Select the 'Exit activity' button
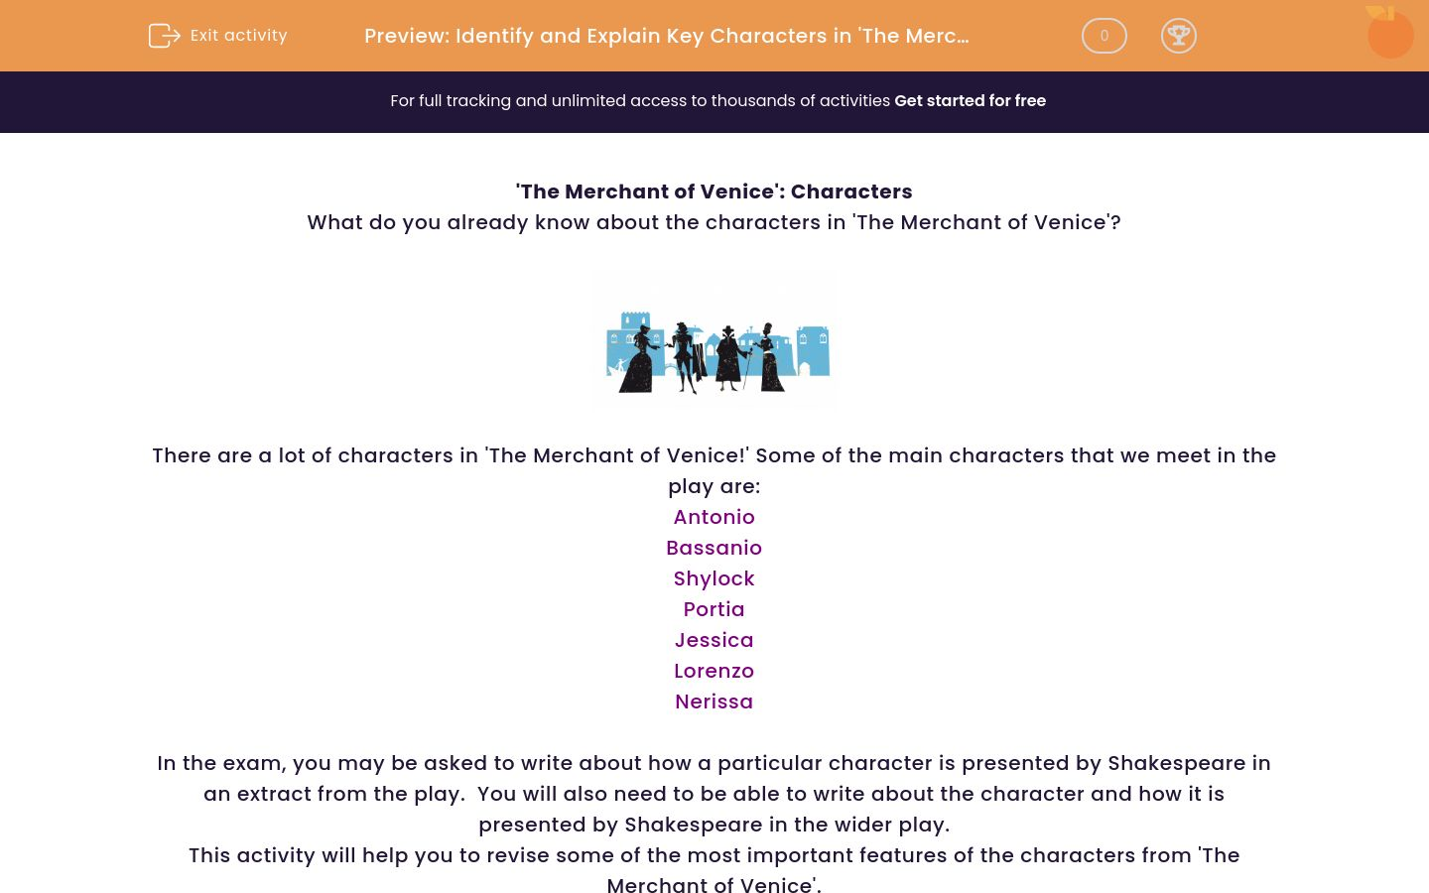This screenshot has height=893, width=1429. click(217, 35)
